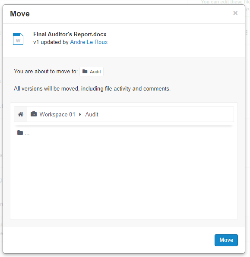Select Audit in the breadcrumb path
This screenshot has height=257, width=250.
coord(92,114)
